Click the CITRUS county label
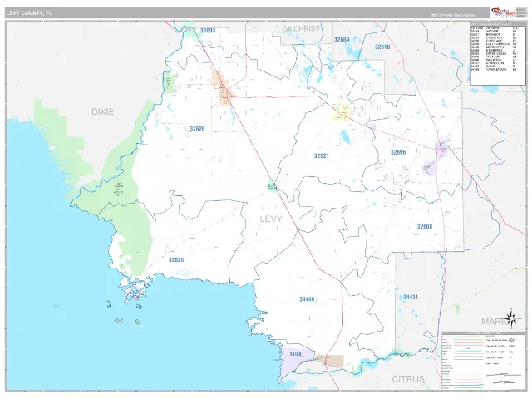 click(408, 379)
